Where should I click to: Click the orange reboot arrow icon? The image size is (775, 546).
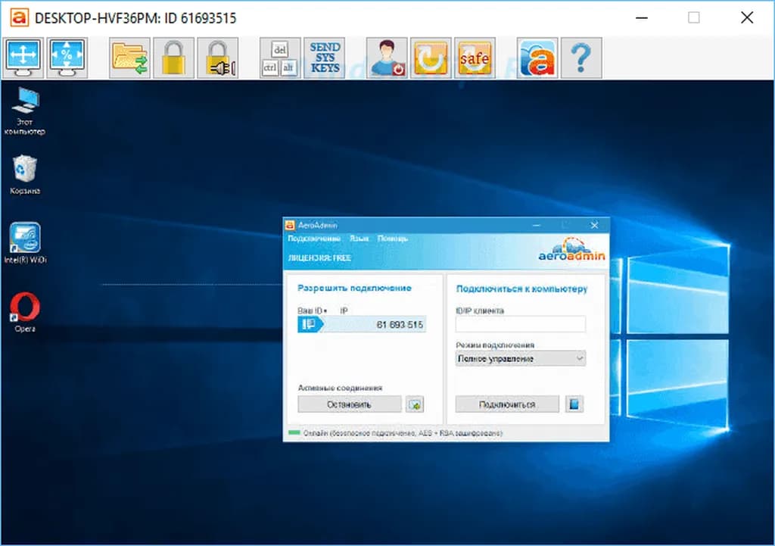tap(431, 58)
